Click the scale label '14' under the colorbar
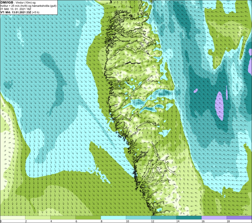Viewport: 252px width, 223px height. coord(178,221)
